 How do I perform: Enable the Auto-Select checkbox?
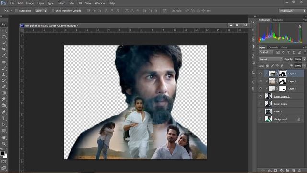point(16,11)
